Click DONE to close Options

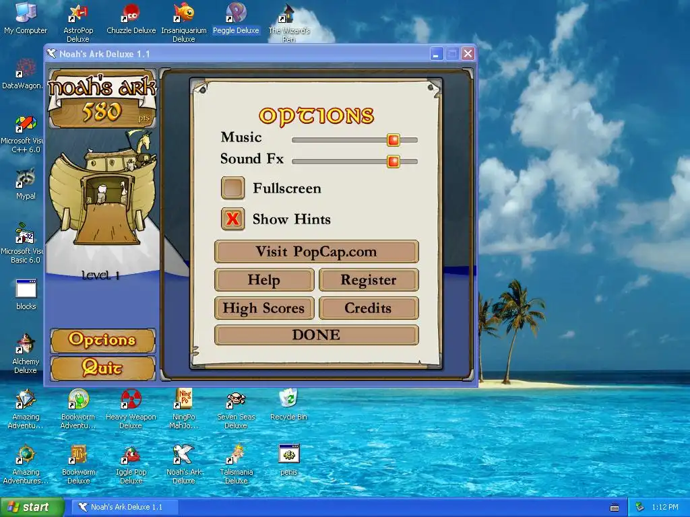coord(317,335)
